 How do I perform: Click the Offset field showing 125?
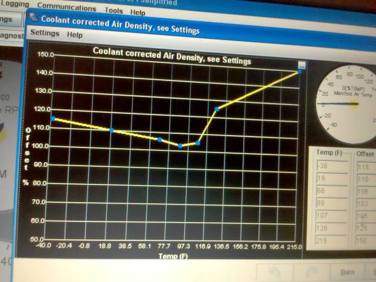click(365, 229)
